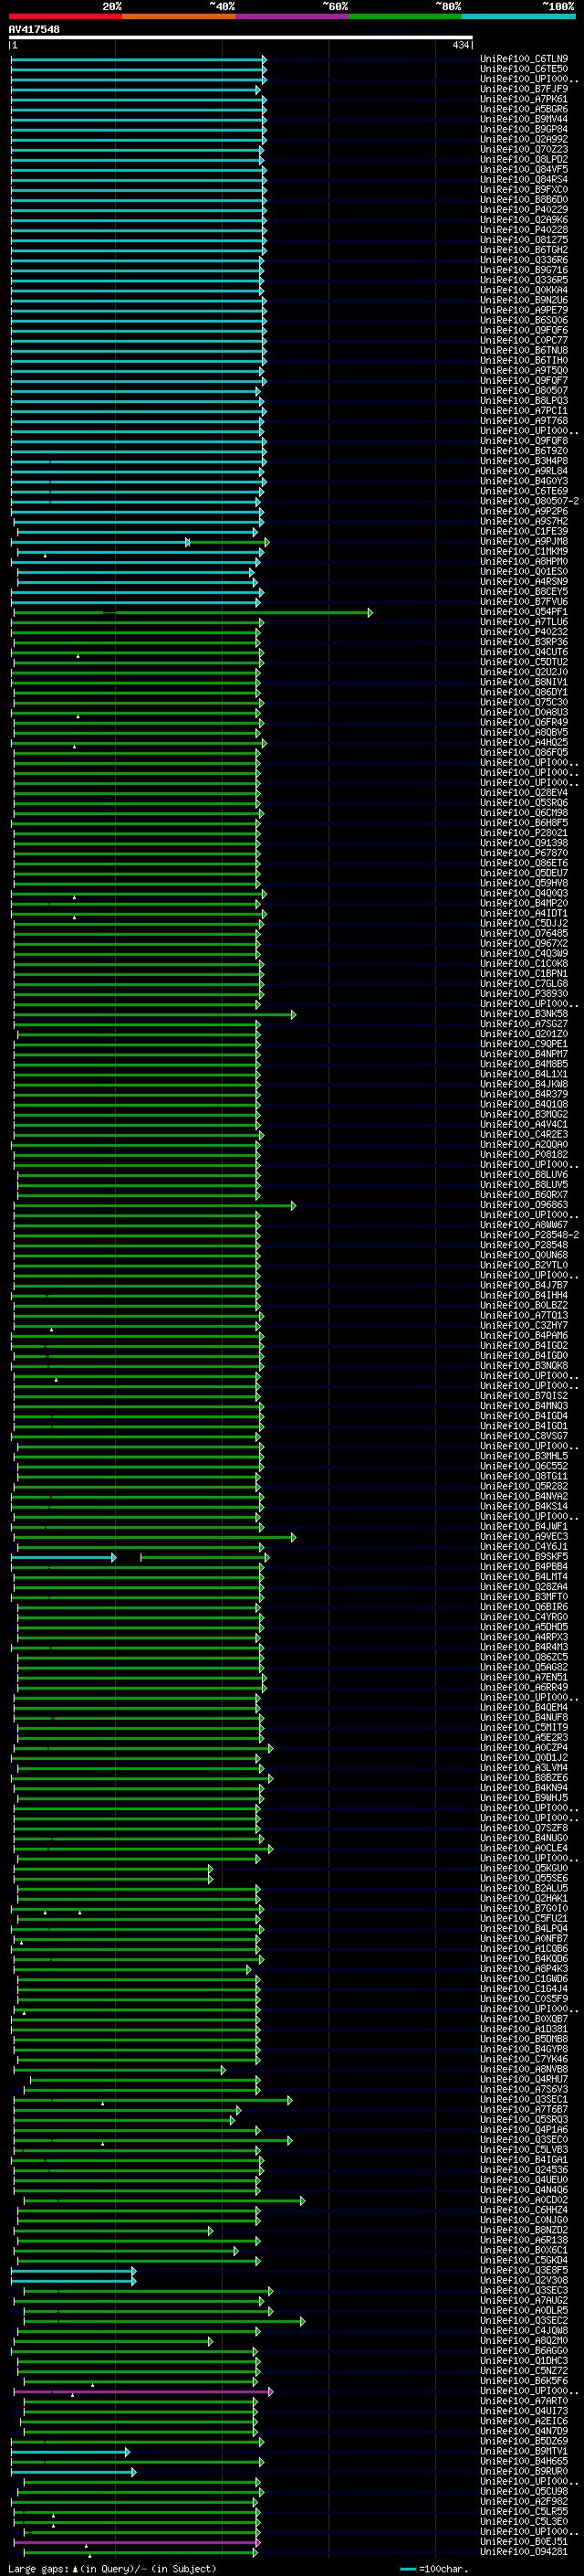584x2576 pixels.
Task: Click the query end position 434
Action: click(x=460, y=45)
